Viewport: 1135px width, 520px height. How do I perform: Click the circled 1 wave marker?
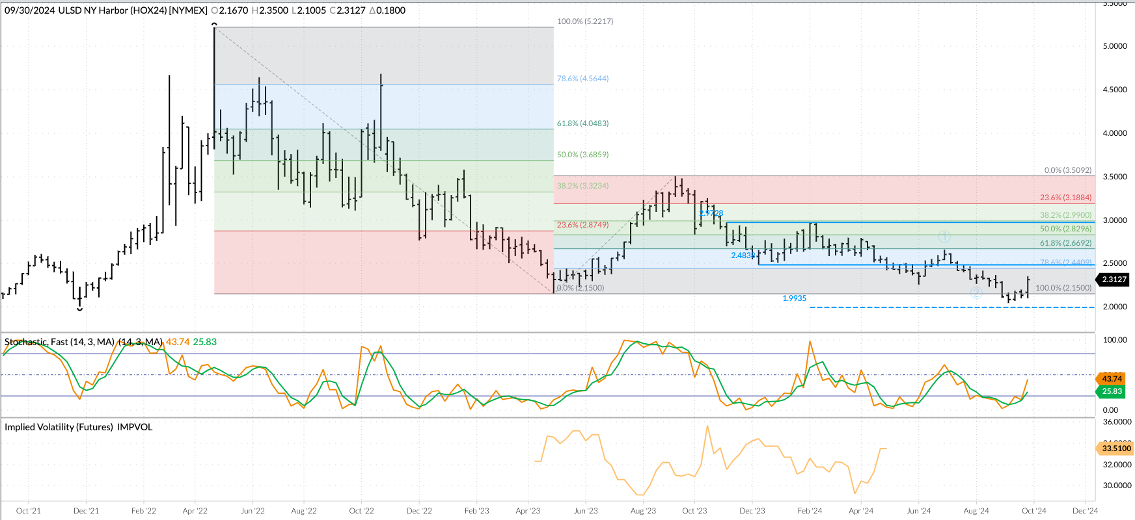point(944,237)
